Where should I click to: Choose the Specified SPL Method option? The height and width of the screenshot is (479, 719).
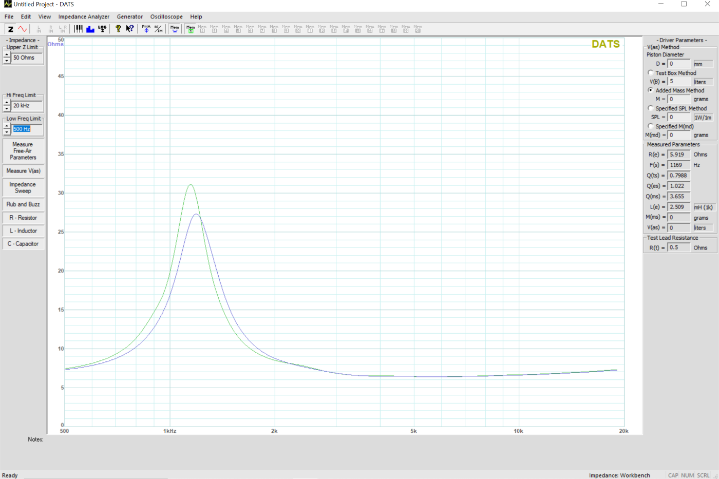tap(651, 108)
